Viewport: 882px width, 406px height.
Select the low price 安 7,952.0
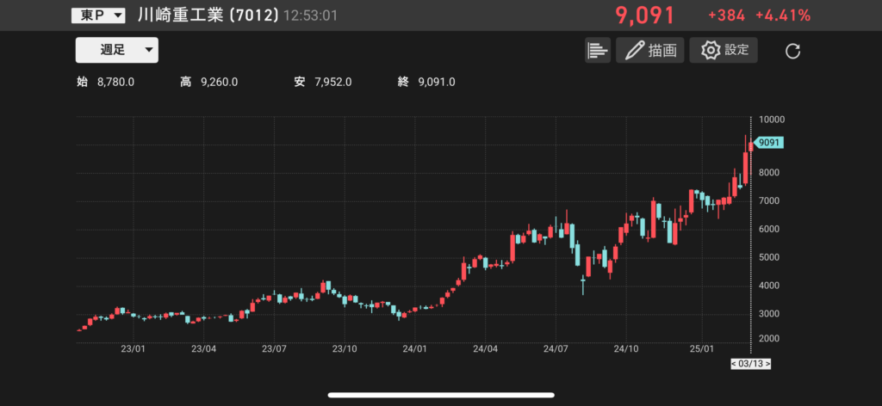point(323,82)
